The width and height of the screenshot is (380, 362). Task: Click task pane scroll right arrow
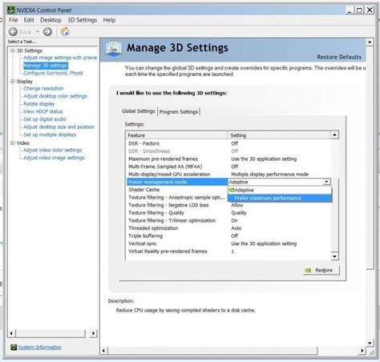[x=93, y=333]
